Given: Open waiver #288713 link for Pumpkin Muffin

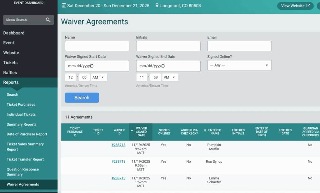Looking at the screenshot, I should 118,145.
